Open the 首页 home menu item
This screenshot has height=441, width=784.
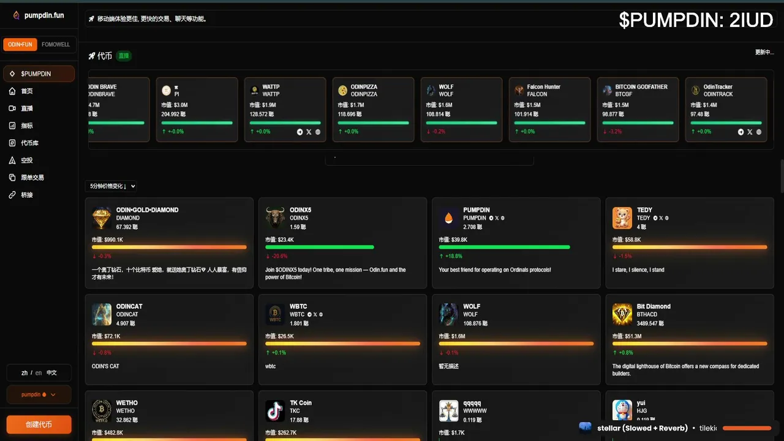click(39, 91)
